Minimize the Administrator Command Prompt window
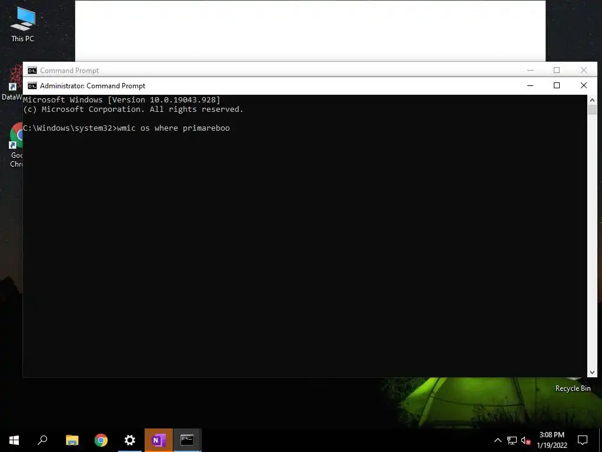 click(x=530, y=85)
